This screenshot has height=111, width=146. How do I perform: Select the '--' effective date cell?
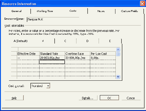(x=28, y=58)
